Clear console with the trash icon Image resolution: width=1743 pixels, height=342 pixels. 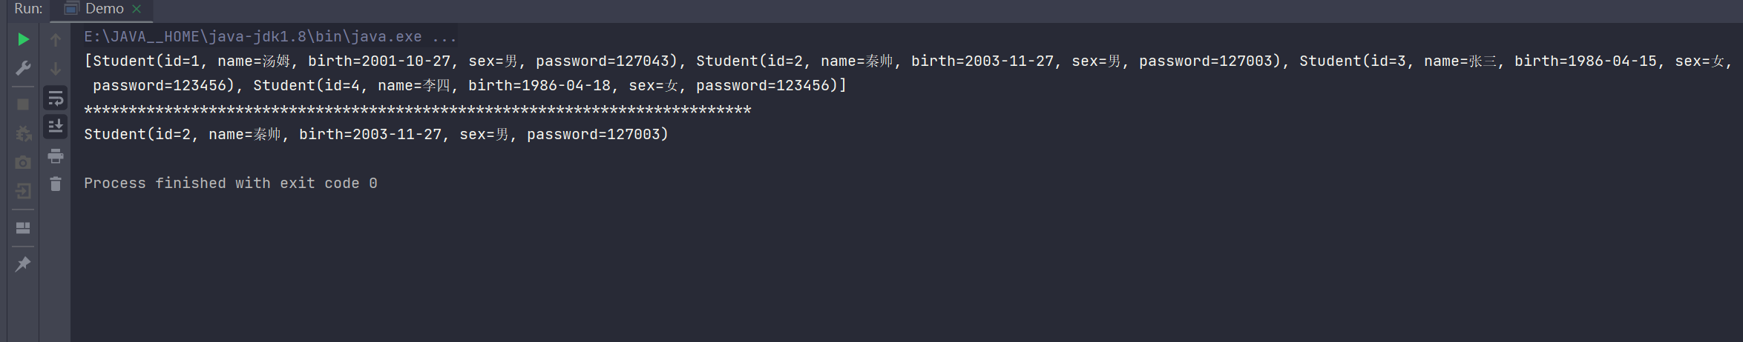pos(56,184)
